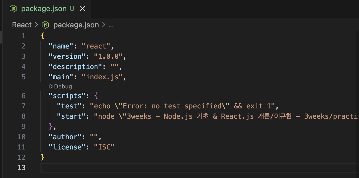Click the Debug code lens above scripts
The image size is (359, 178).
point(61,86)
